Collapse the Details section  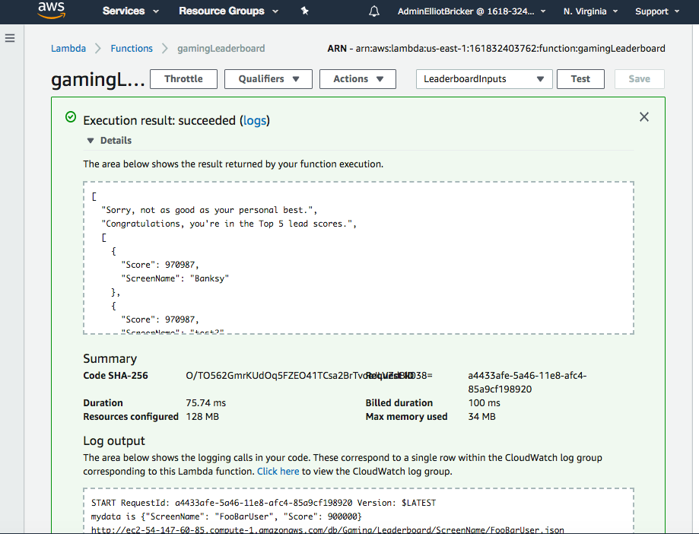(110, 141)
